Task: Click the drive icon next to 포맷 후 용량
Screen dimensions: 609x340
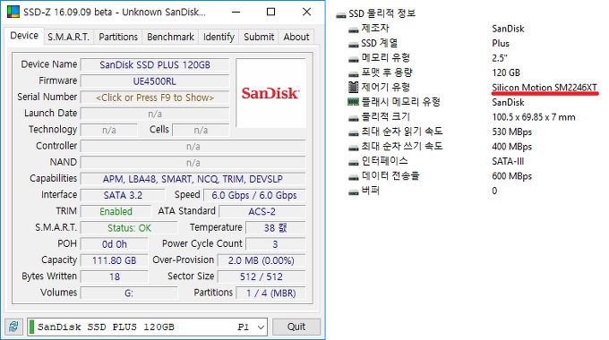Action: tap(353, 73)
